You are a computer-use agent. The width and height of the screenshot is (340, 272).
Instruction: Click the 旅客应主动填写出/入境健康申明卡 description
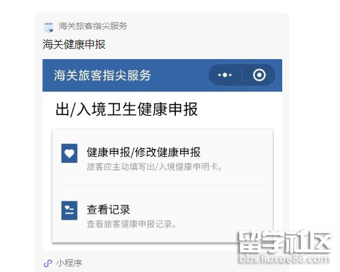coord(154,167)
